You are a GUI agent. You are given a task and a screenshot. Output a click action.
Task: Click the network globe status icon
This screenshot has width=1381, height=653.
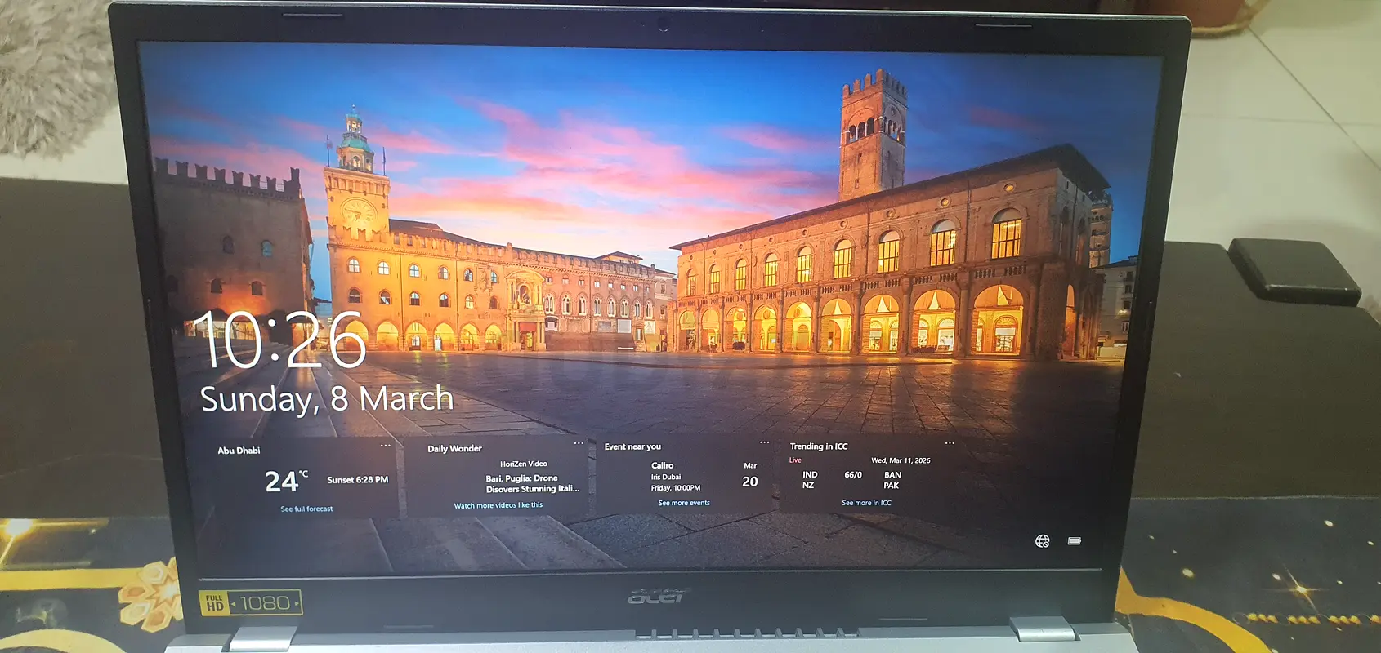(1042, 541)
